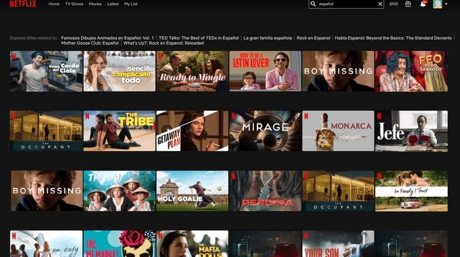Select the 'Holy Goalie' thumbnail
This screenshot has height=257, width=460.
point(192,191)
